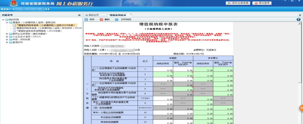The height and width of the screenshot is (124, 303).
Task: Click the form's vertical scrollbar up arrow
Action: pos(299,23)
